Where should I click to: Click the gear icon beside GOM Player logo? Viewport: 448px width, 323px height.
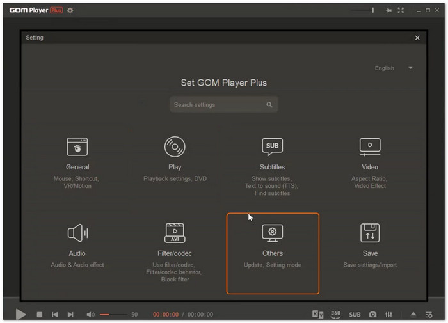point(70,11)
